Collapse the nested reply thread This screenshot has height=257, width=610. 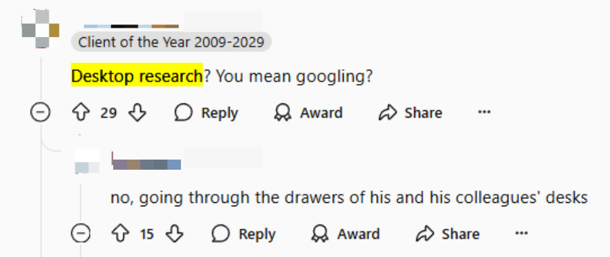(81, 234)
